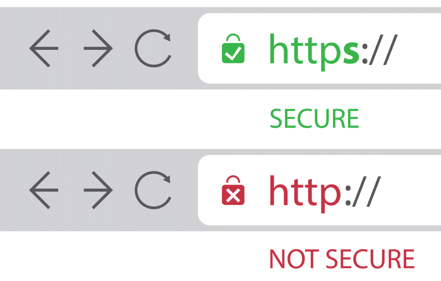Click the gray slashes after https

383,50
